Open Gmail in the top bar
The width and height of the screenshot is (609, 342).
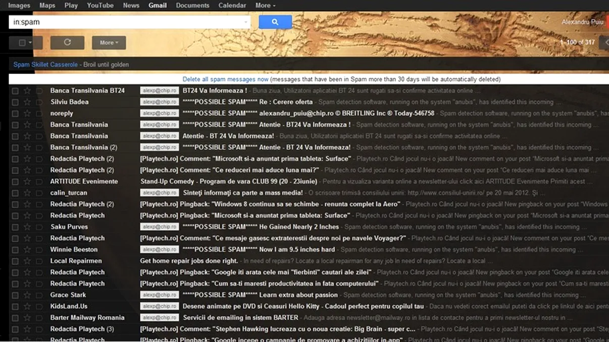point(158,6)
